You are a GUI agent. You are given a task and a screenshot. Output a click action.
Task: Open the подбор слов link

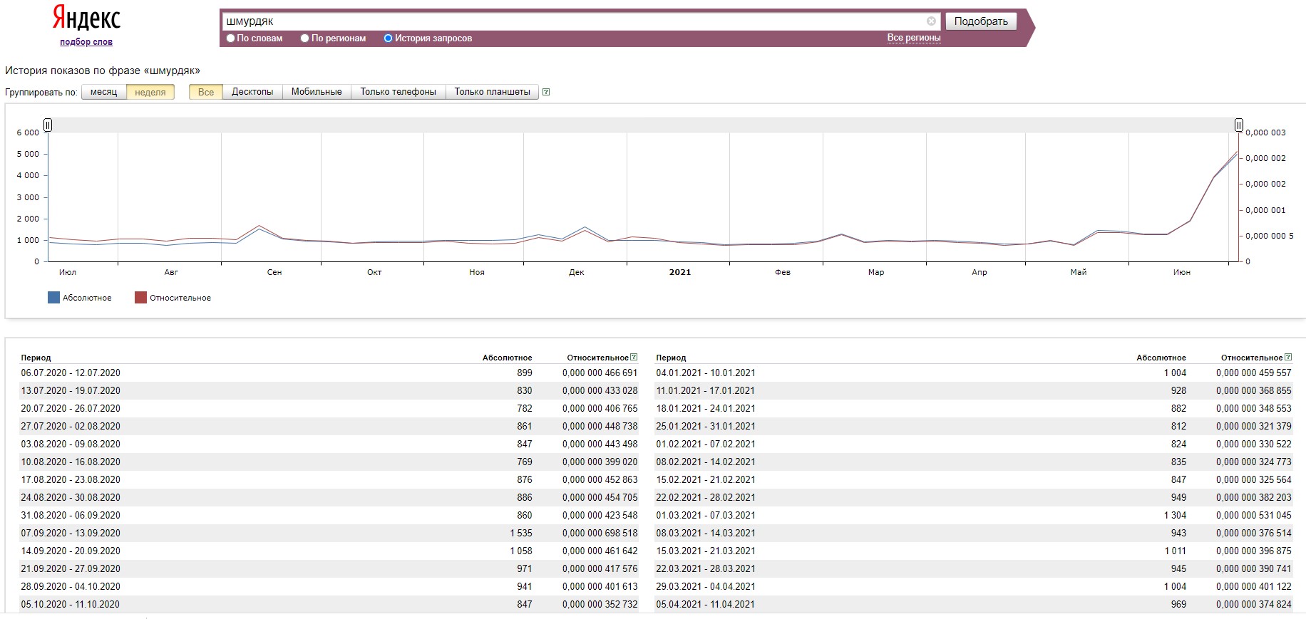[86, 42]
